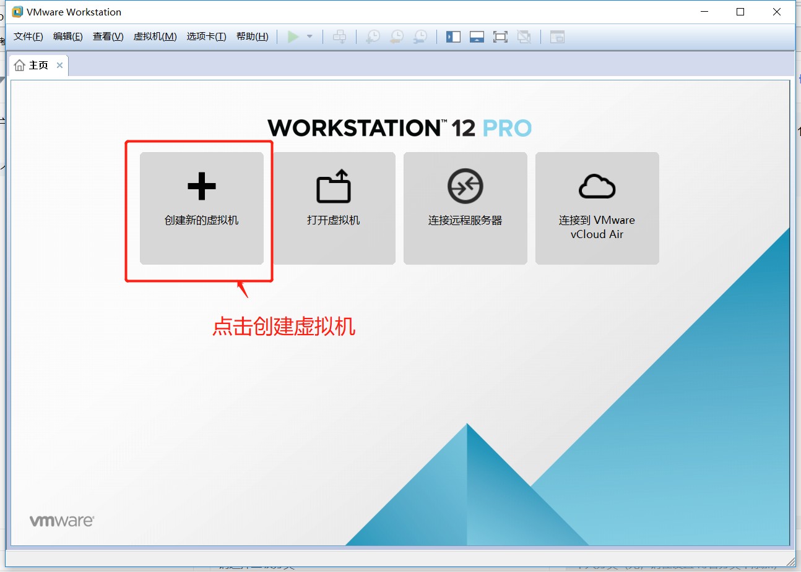Expand the power options dropdown arrow

click(310, 37)
